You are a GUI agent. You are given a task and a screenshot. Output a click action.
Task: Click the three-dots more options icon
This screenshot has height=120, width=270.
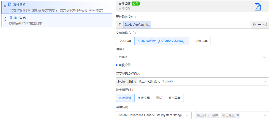tap(259, 24)
